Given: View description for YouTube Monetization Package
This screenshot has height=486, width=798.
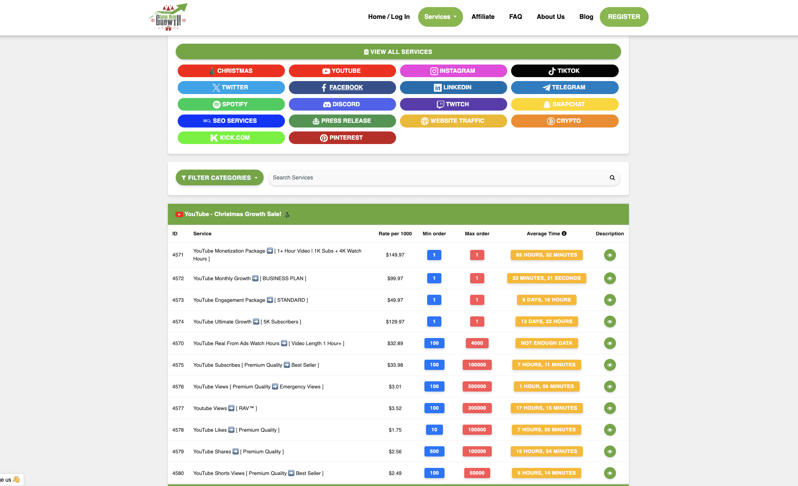Looking at the screenshot, I should click(x=610, y=255).
